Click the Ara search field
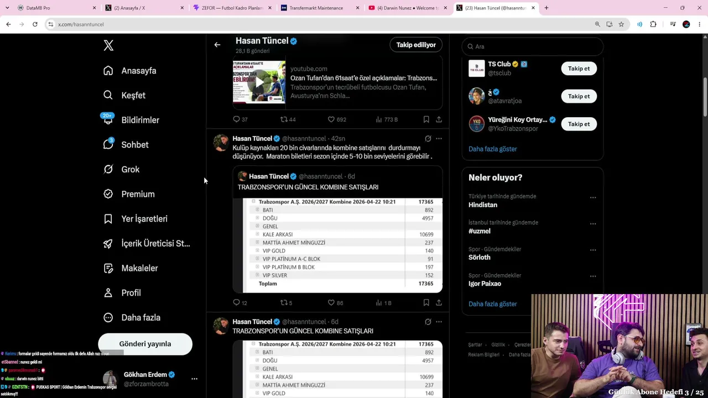Image resolution: width=708 pixels, height=398 pixels. click(532, 46)
